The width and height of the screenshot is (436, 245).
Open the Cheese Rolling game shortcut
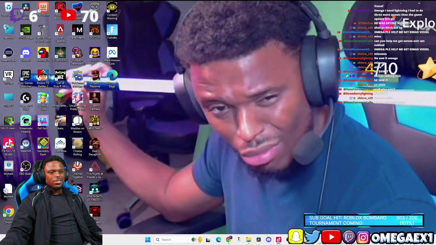click(78, 147)
